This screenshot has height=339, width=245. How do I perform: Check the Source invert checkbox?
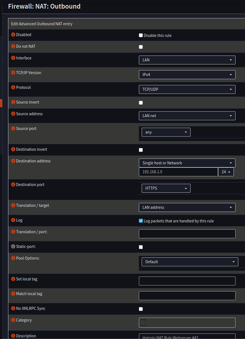coord(141,103)
